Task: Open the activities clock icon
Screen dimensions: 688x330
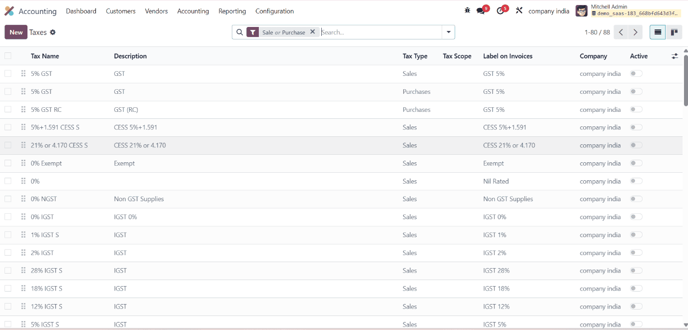Action: pyautogui.click(x=500, y=11)
